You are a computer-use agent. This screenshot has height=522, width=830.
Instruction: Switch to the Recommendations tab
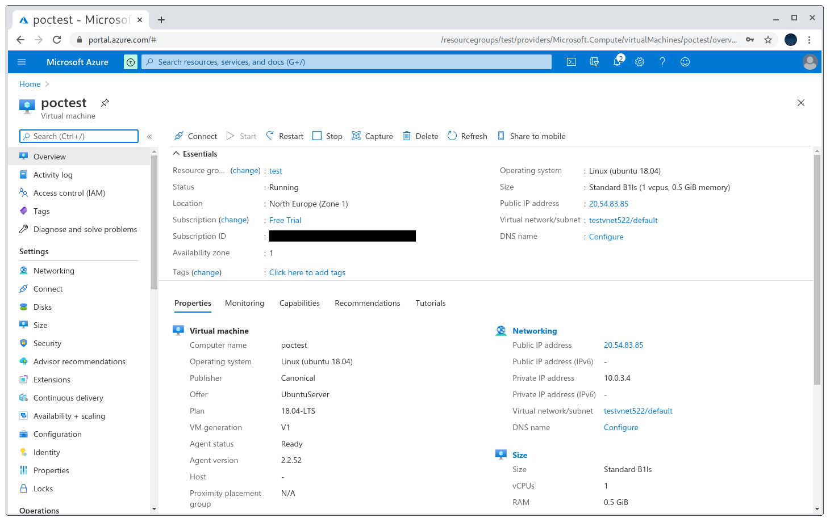click(x=368, y=303)
